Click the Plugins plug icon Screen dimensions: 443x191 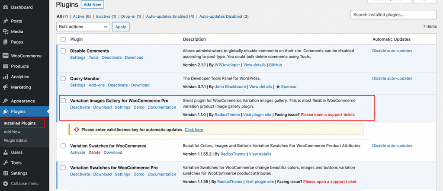(5, 111)
